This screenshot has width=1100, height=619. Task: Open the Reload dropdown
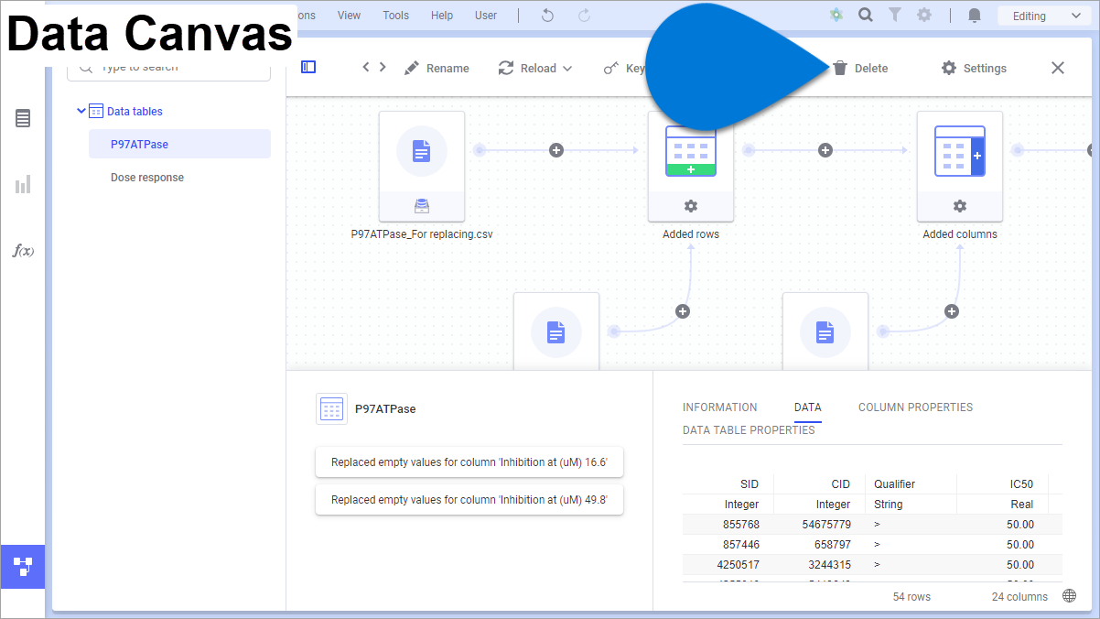pyautogui.click(x=536, y=68)
